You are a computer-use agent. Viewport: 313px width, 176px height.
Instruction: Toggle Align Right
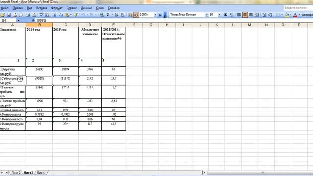(x=251, y=15)
